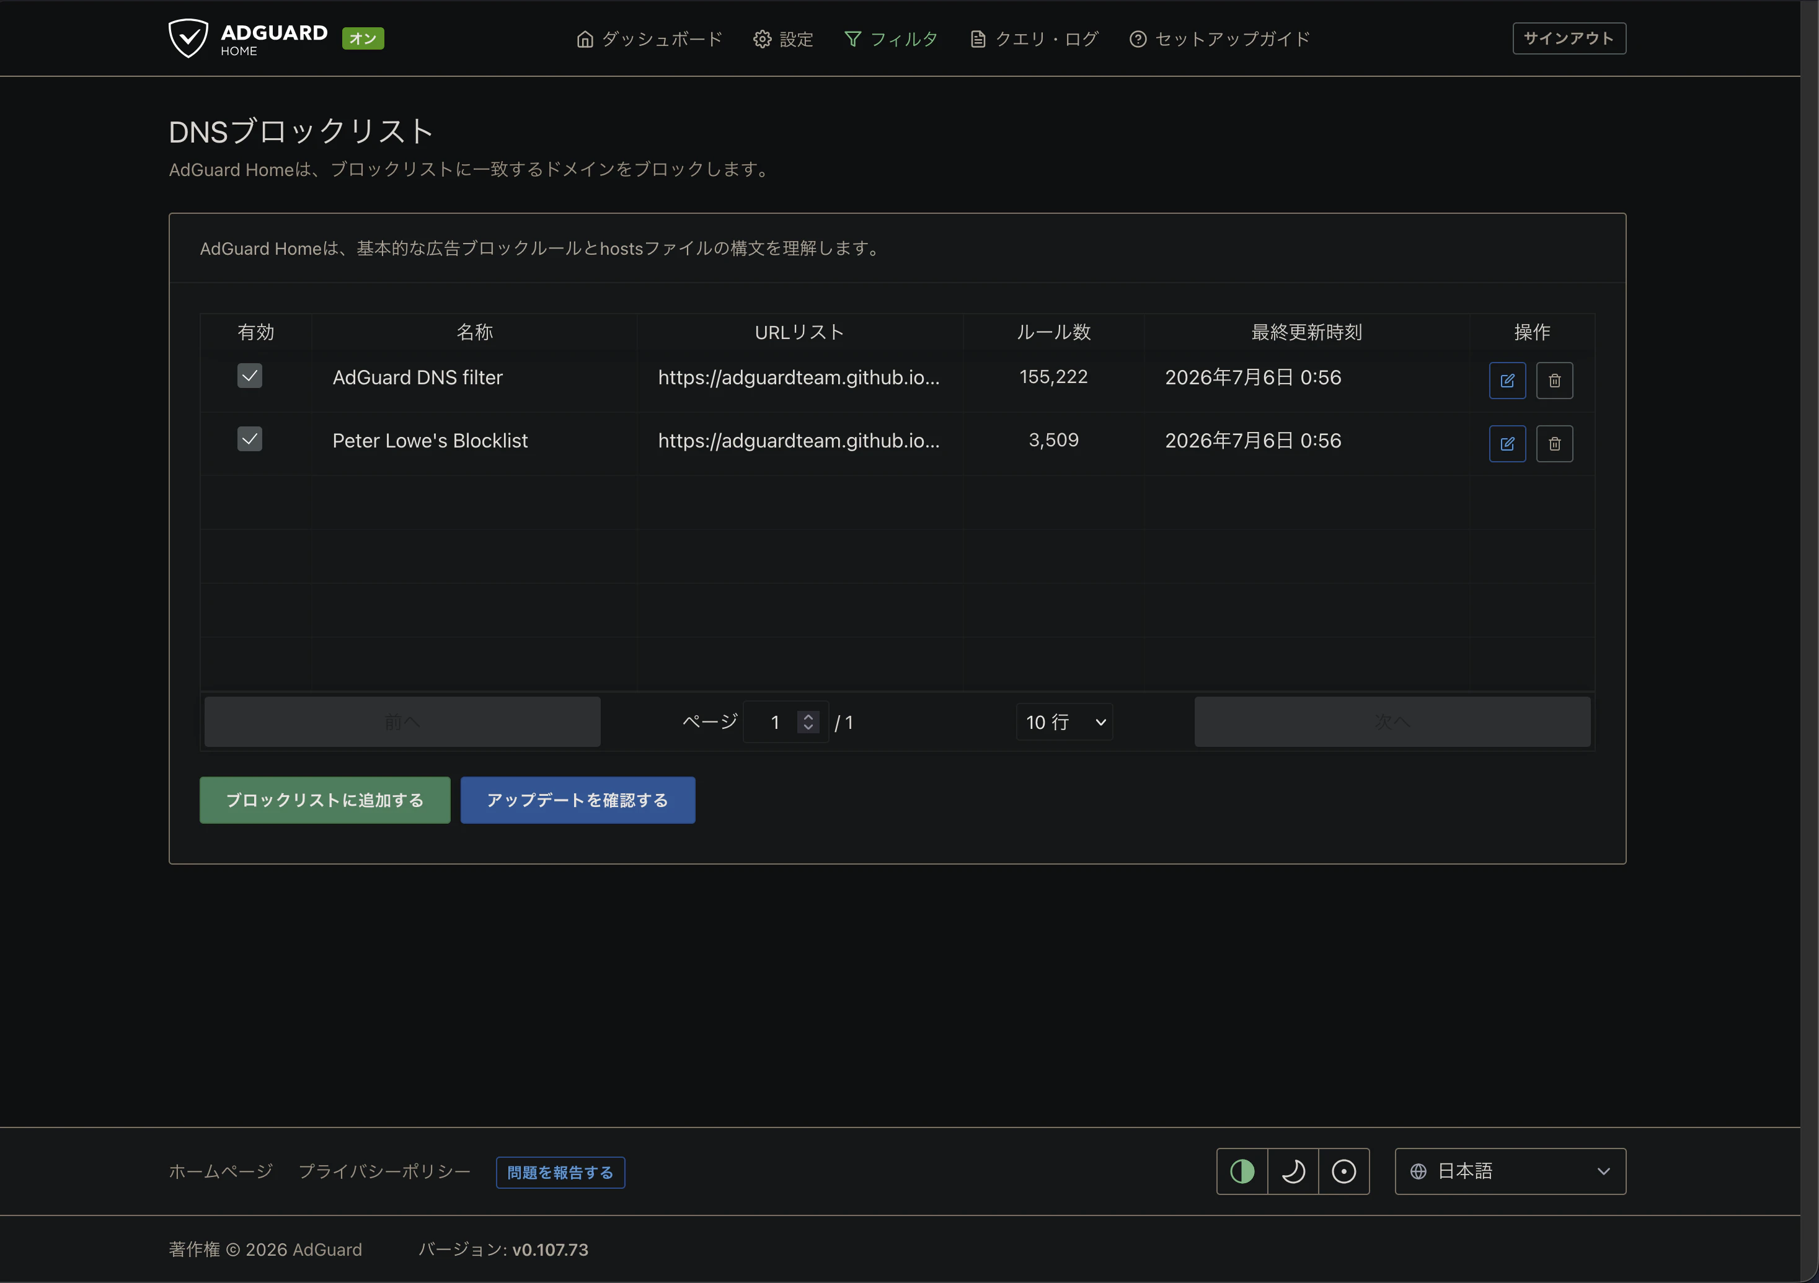1819x1283 pixels.
Task: Select dark theme moon icon
Action: [x=1293, y=1171]
